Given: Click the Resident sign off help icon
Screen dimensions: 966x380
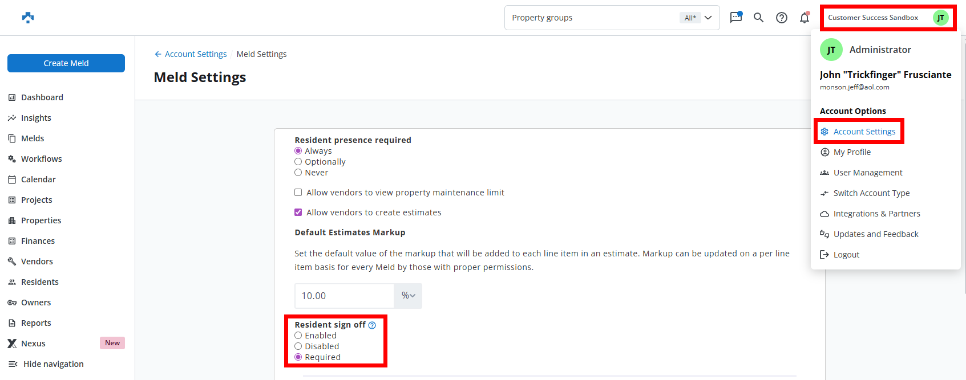Looking at the screenshot, I should click(x=372, y=325).
